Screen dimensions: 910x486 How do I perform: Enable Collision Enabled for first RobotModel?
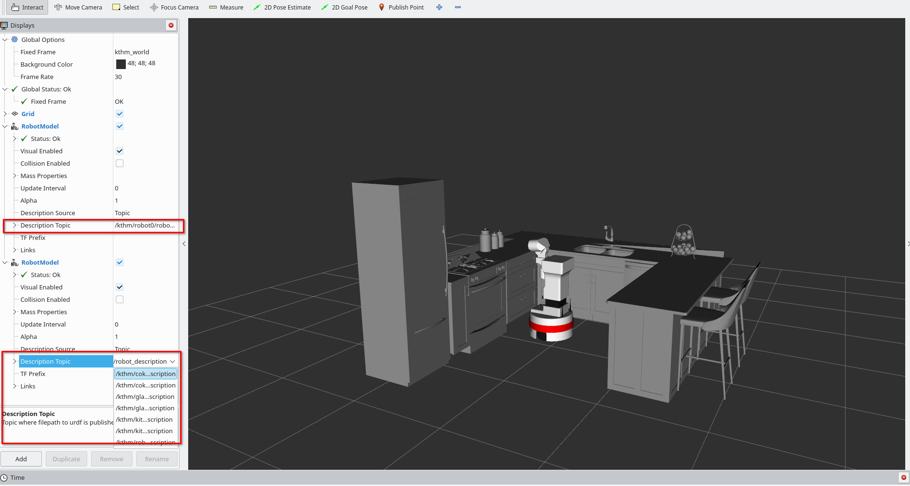pyautogui.click(x=120, y=163)
